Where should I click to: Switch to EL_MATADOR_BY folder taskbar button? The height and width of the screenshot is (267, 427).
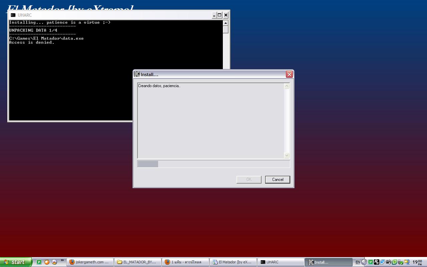[x=138, y=262]
